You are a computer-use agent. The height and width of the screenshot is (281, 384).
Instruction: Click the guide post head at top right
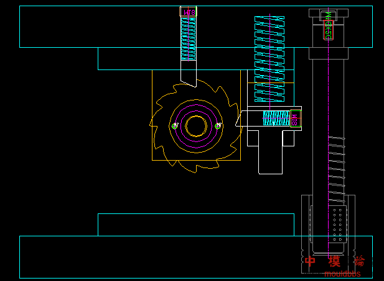tap(328, 13)
